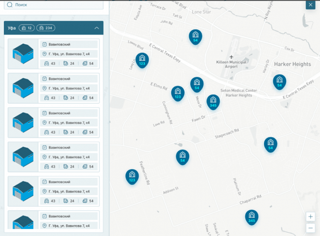Image resolution: width=320 pixels, height=236 pixels.
Task: Select the 345 pin below Chaparral Rd
Action: coord(252,217)
